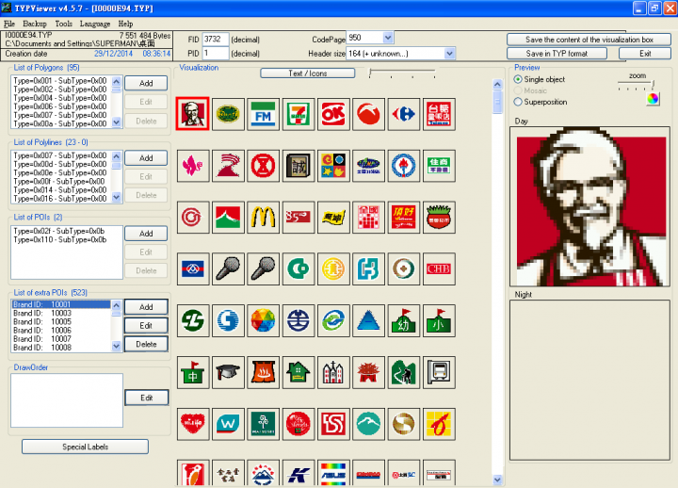Edit the DrawOrder list
Screen dimensions: 678x488
tap(146, 398)
